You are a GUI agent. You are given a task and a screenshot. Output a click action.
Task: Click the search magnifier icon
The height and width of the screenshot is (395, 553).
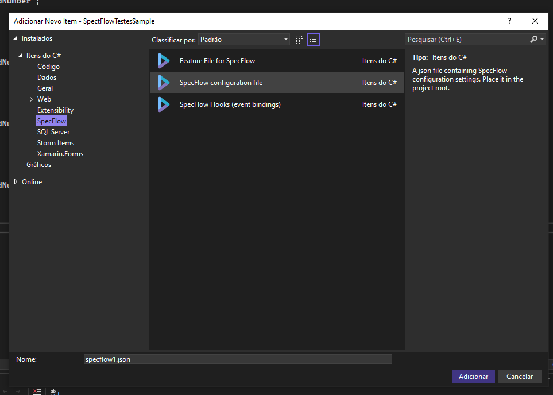(534, 40)
